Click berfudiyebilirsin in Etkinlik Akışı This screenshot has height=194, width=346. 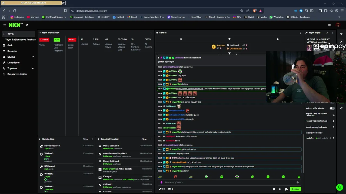pos(52,146)
